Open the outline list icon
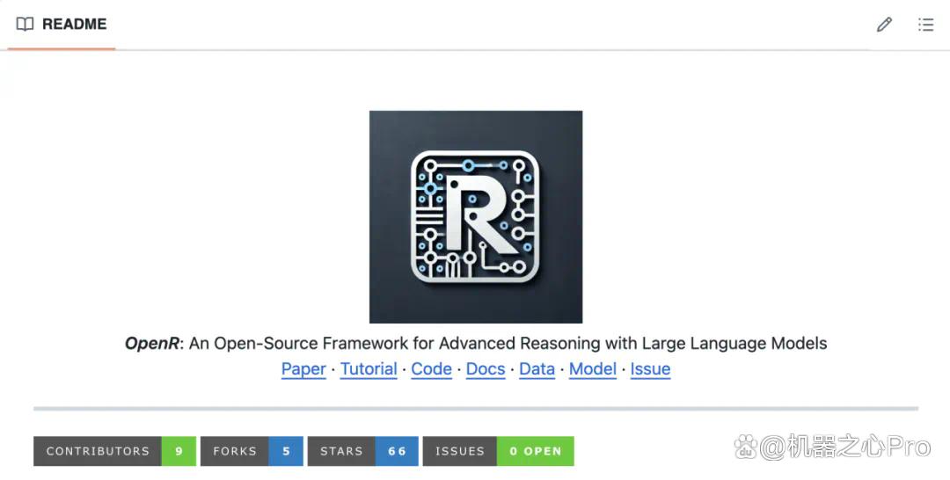Viewport: 950px width, 480px height. click(925, 25)
